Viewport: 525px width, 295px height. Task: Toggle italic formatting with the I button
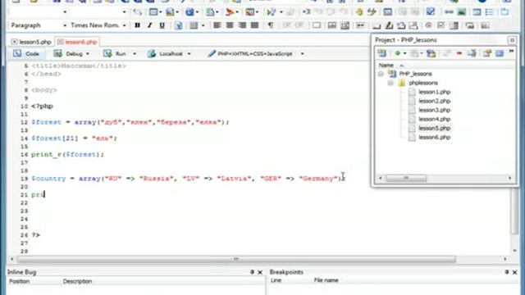coord(149,25)
